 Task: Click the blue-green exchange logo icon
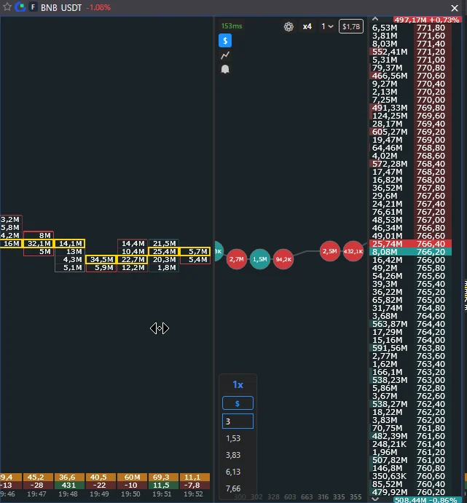click(x=20, y=7)
